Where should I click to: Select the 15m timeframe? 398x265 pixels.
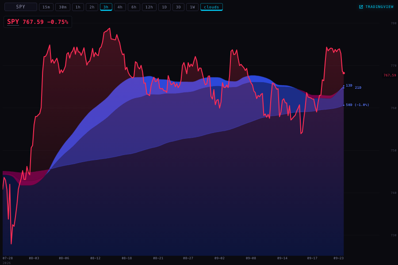[x=46, y=7]
